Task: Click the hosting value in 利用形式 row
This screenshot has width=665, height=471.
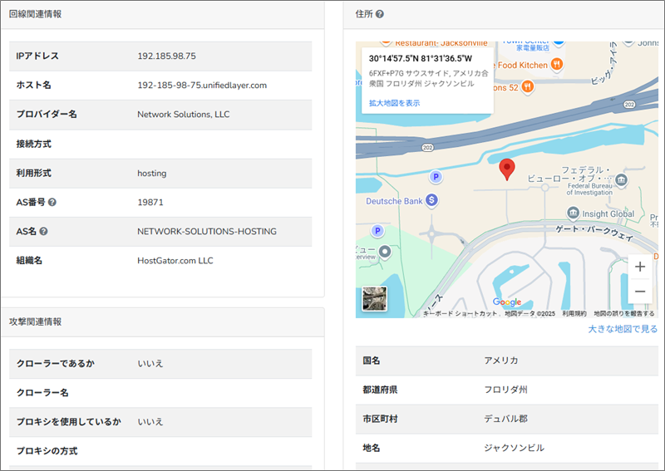Action: point(152,174)
